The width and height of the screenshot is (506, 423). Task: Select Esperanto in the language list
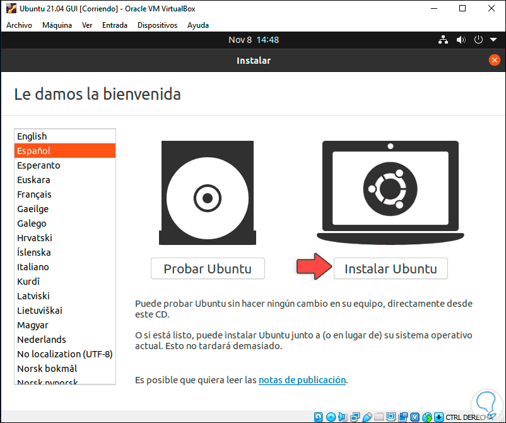pos(65,165)
